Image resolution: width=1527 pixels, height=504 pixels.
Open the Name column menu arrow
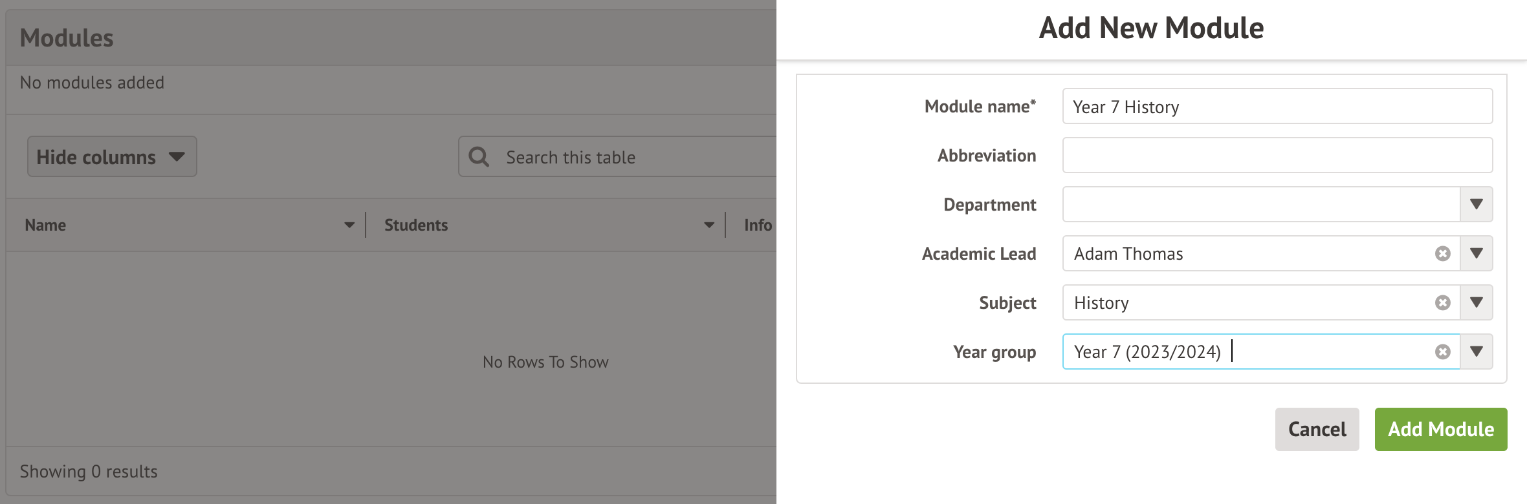pyautogui.click(x=349, y=225)
